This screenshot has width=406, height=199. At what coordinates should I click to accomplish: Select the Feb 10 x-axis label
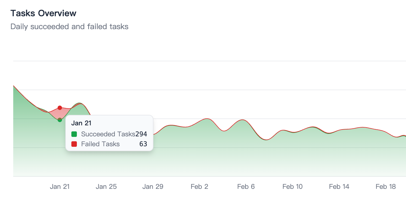(293, 187)
